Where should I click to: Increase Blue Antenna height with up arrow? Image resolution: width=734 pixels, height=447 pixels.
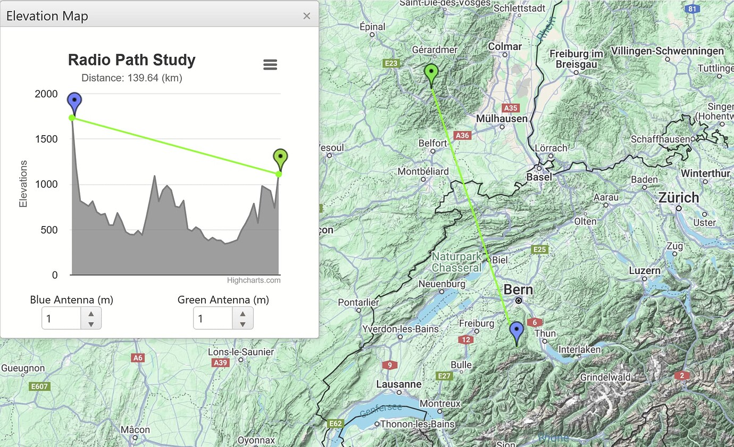[91, 313]
